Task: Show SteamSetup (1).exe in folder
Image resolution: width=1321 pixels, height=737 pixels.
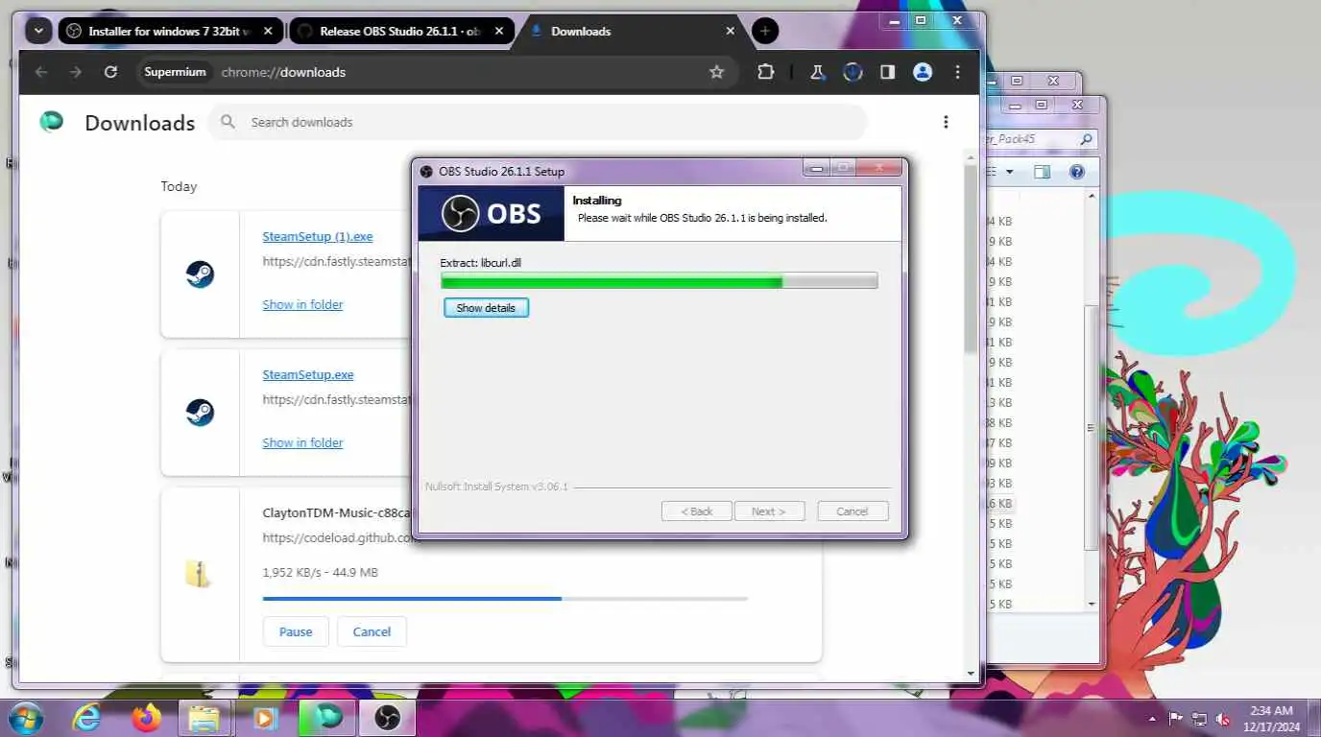Action: pyautogui.click(x=302, y=304)
